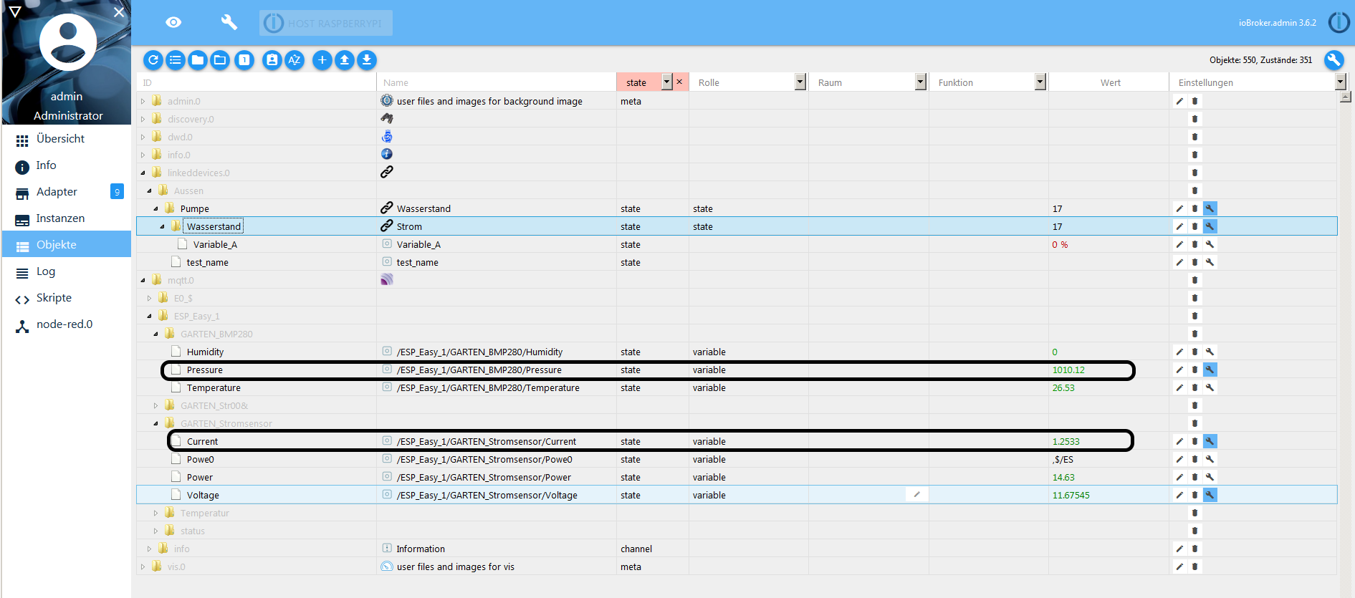Switch objects to list view
Viewport: 1355px width, 598px height.
[176, 60]
